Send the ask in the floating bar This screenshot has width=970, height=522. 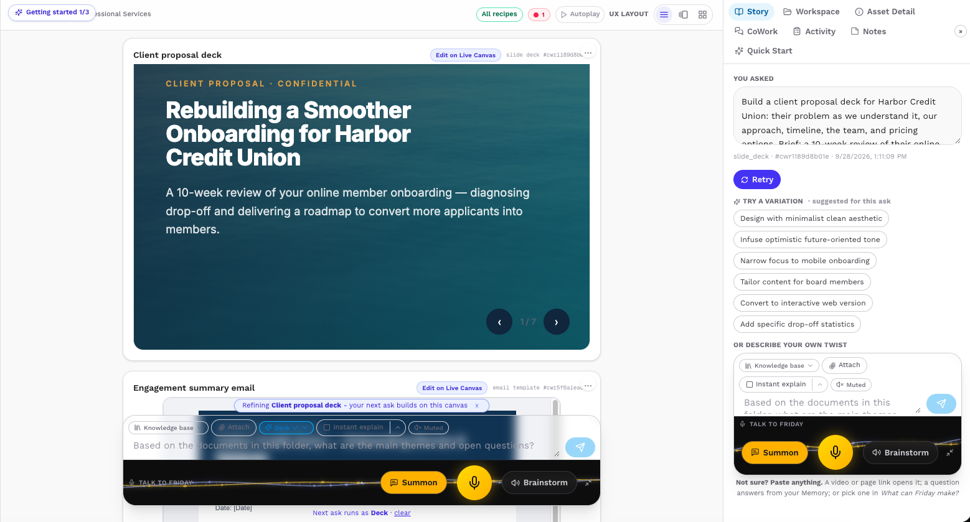[x=580, y=447]
